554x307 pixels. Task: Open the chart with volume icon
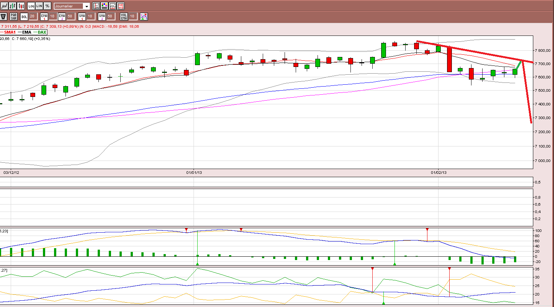click(96, 6)
